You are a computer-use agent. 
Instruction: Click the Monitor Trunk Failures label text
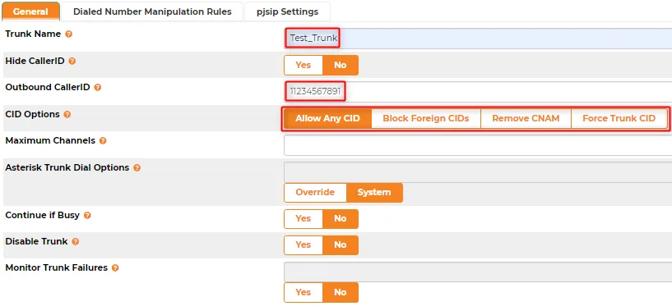coord(56,268)
